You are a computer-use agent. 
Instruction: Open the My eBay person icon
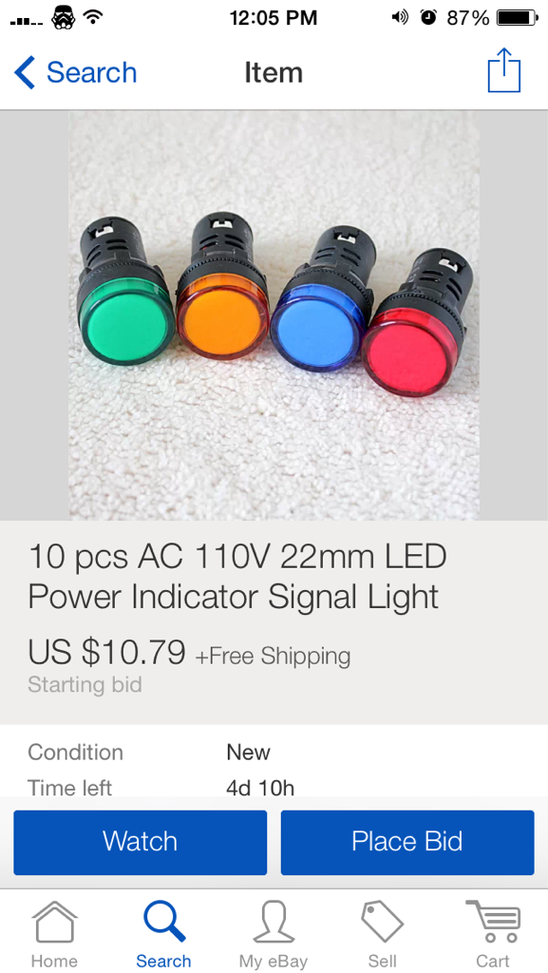pyautogui.click(x=274, y=923)
